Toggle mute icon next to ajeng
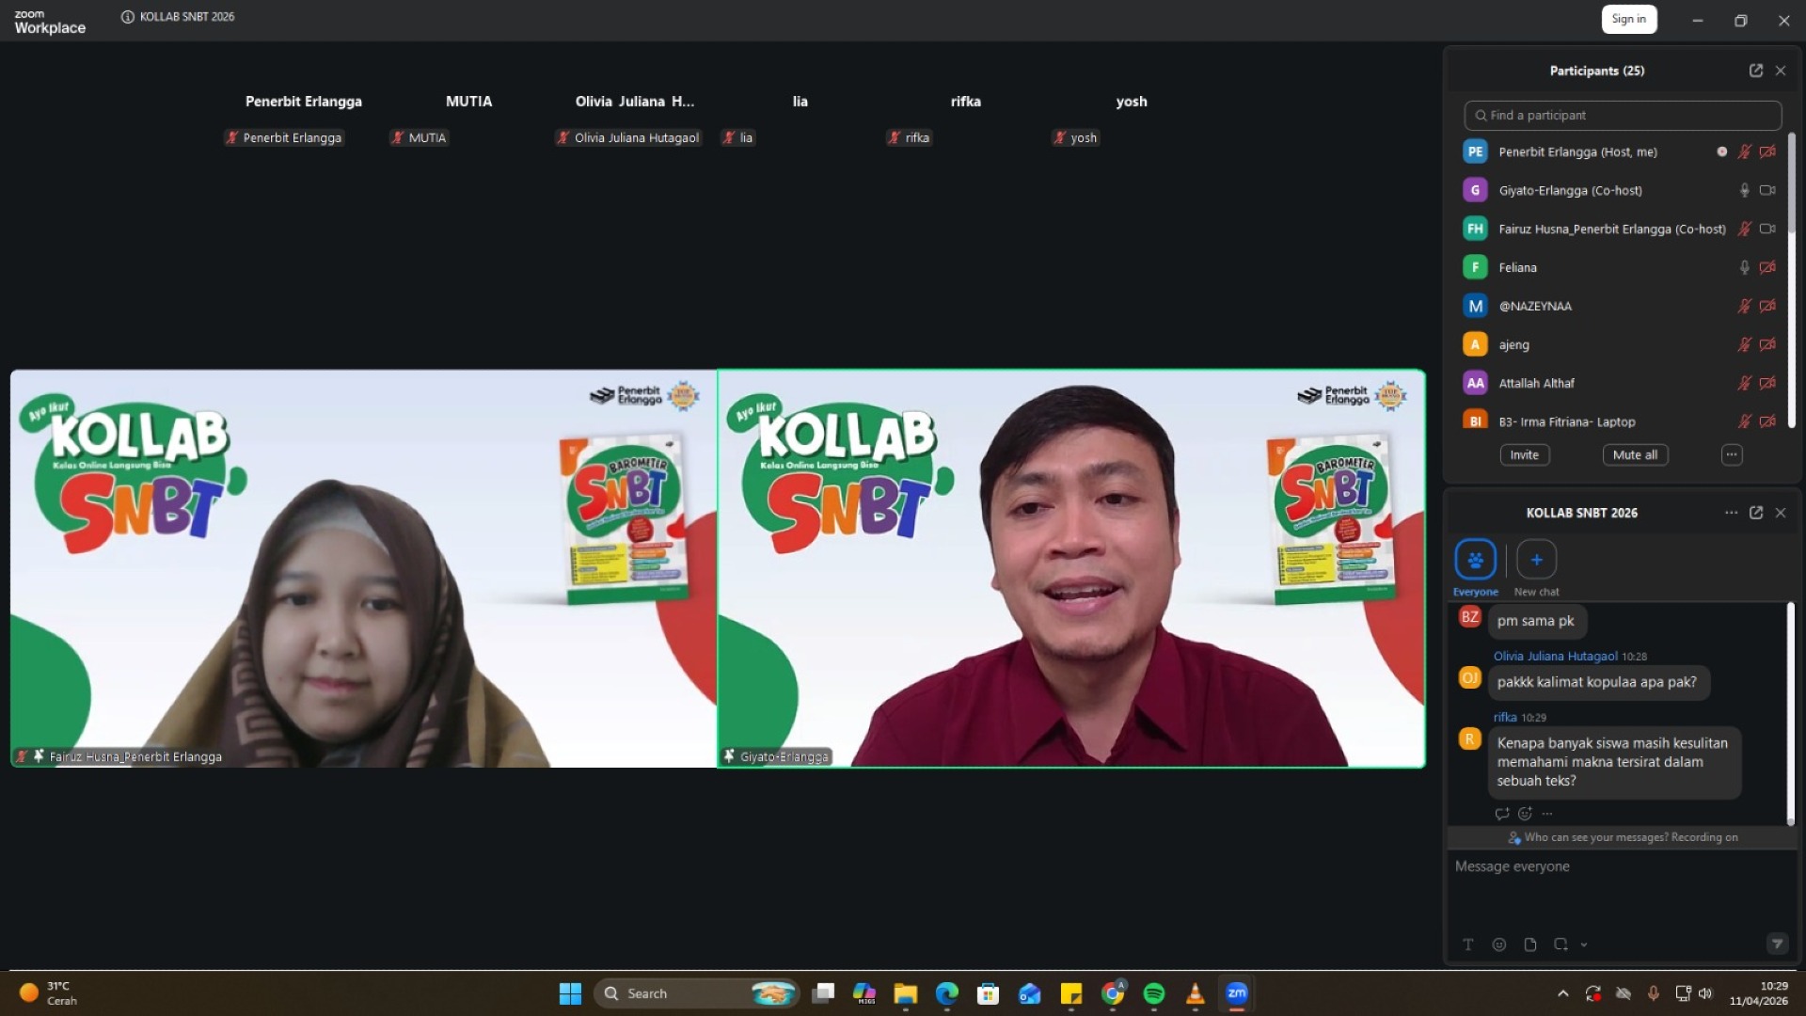Viewport: 1806px width, 1016px height. [1745, 344]
